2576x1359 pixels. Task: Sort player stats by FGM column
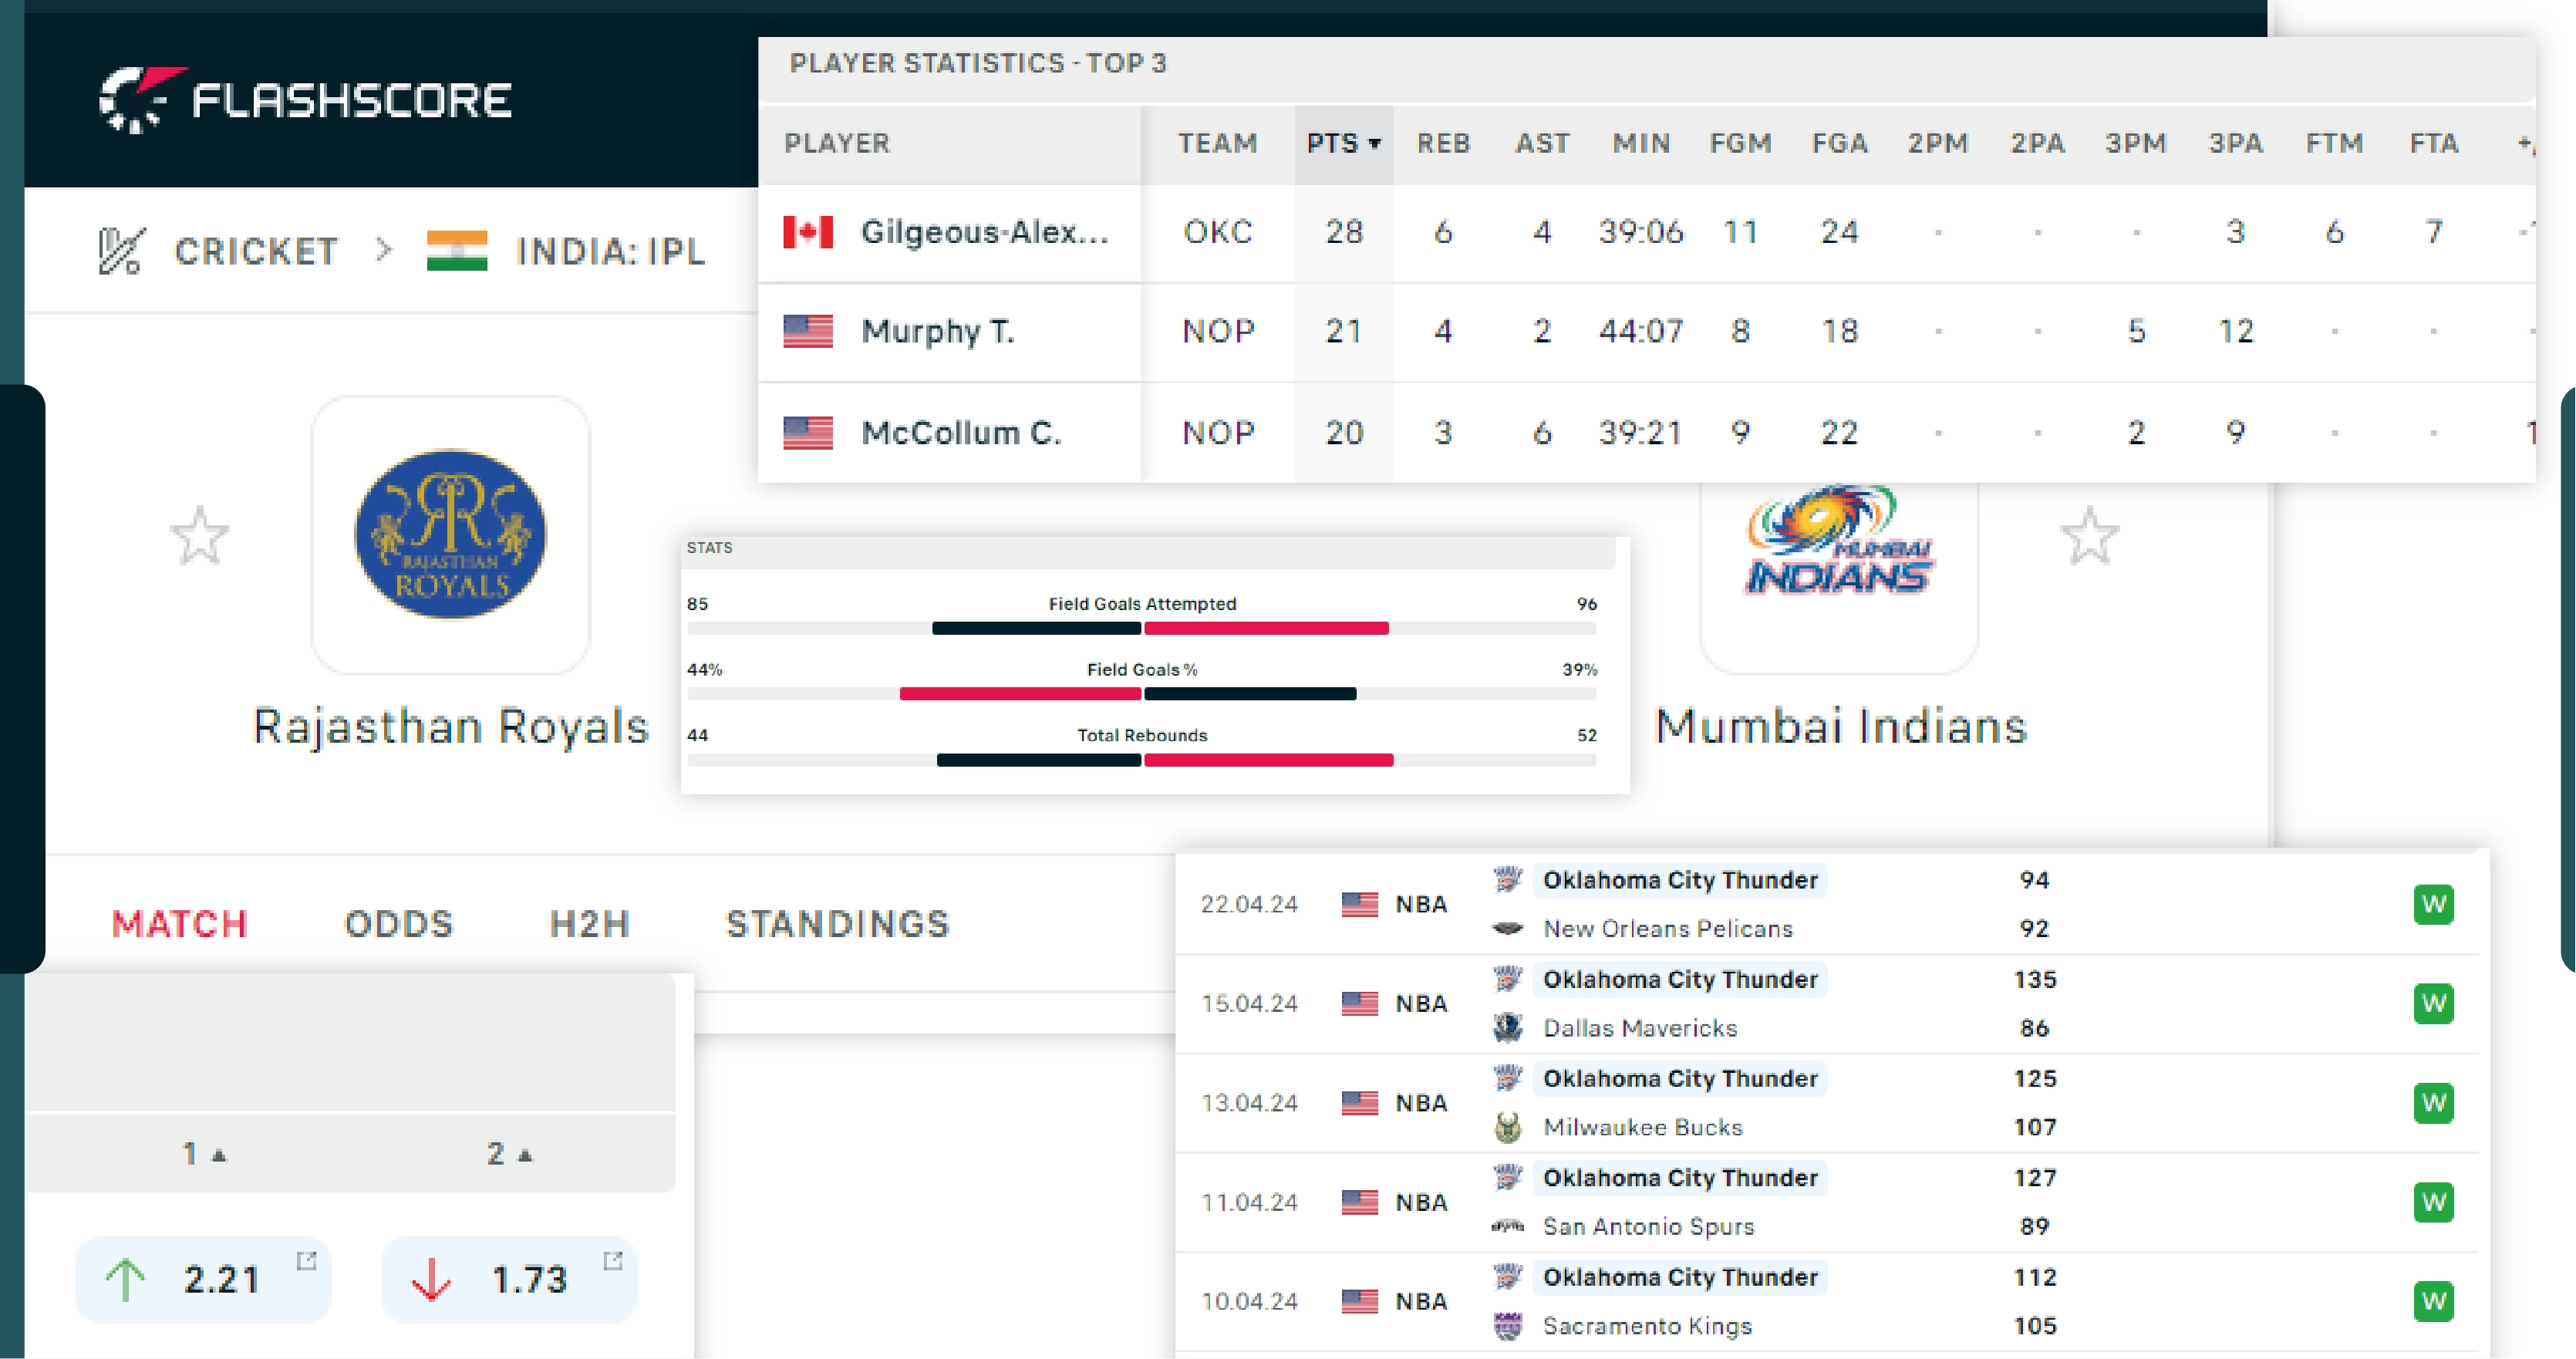1740,144
